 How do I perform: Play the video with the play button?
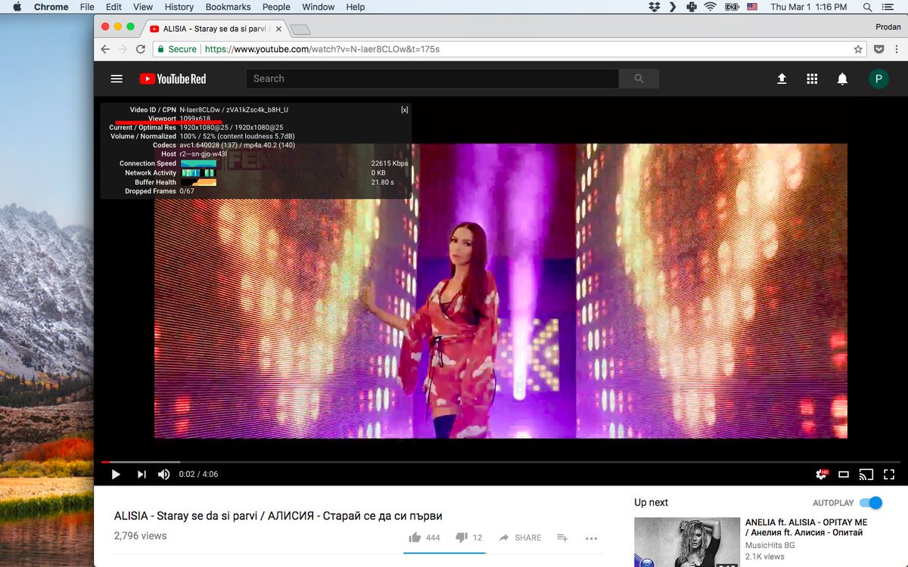coord(116,474)
